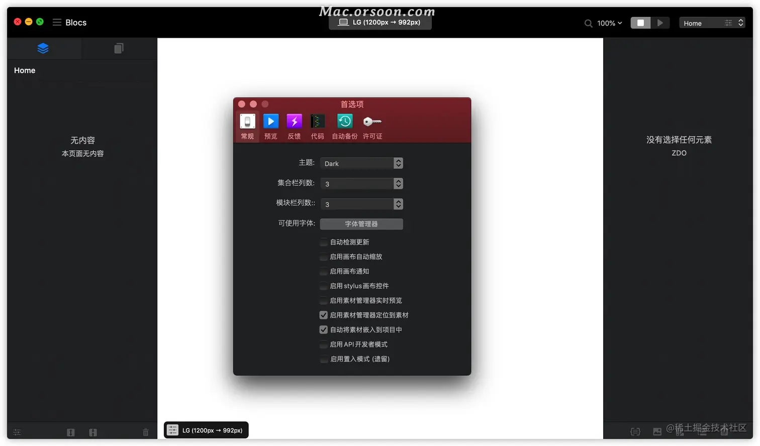
Task: Select the Home item in the layer list
Action: click(25, 70)
